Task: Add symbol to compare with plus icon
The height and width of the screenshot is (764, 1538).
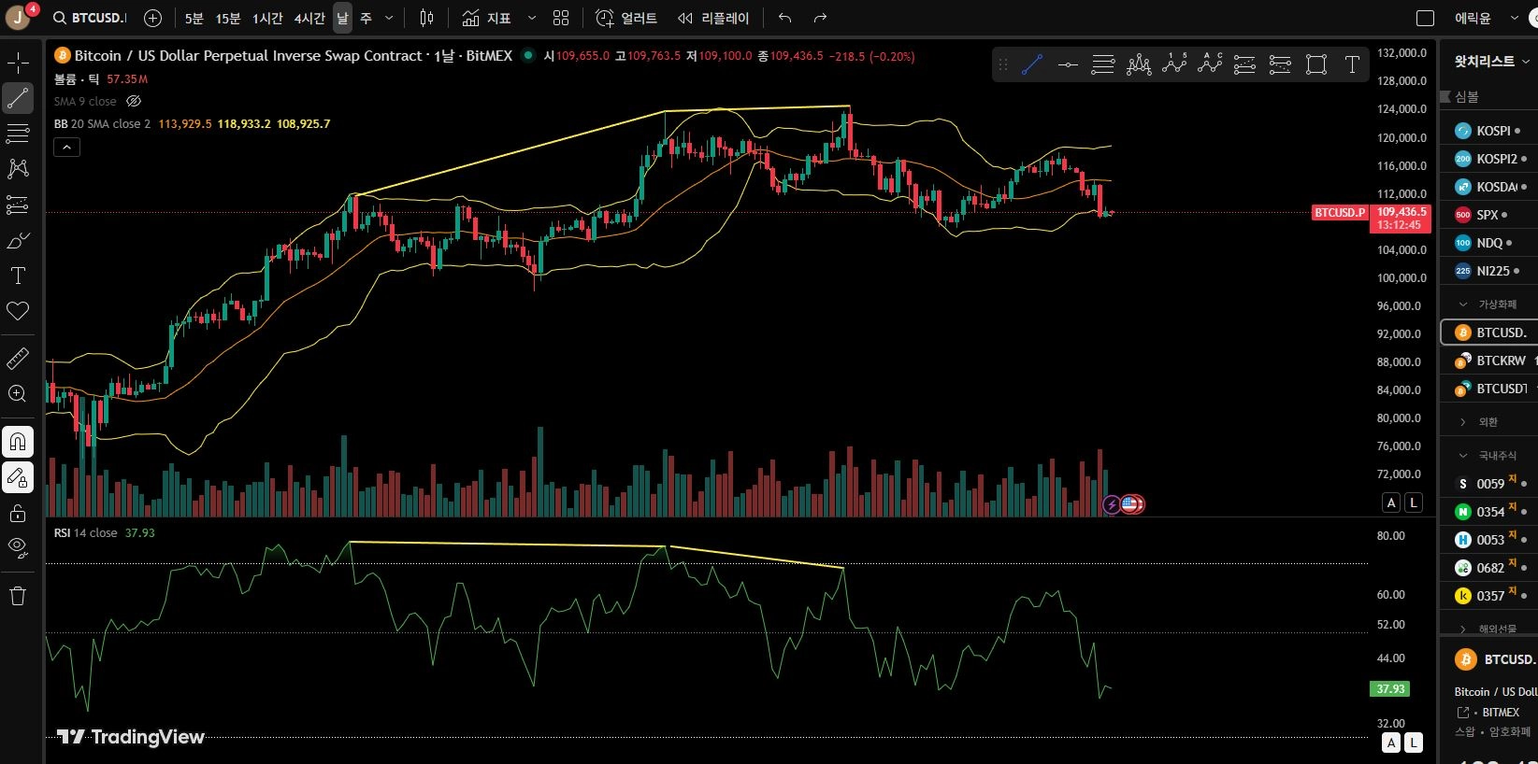Action: (x=153, y=18)
